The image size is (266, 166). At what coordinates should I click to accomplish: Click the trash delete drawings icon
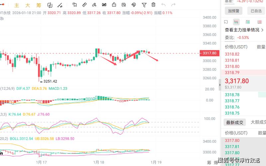point(153,5)
